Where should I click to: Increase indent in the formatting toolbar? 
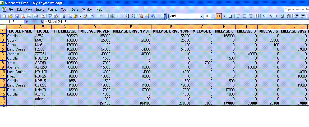[x=302, y=16]
